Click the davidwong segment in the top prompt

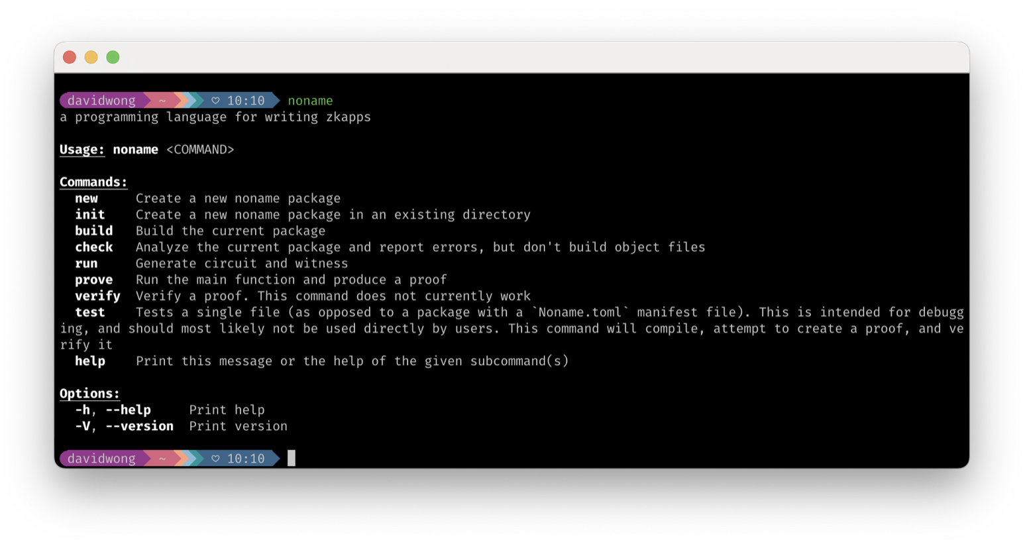point(102,101)
